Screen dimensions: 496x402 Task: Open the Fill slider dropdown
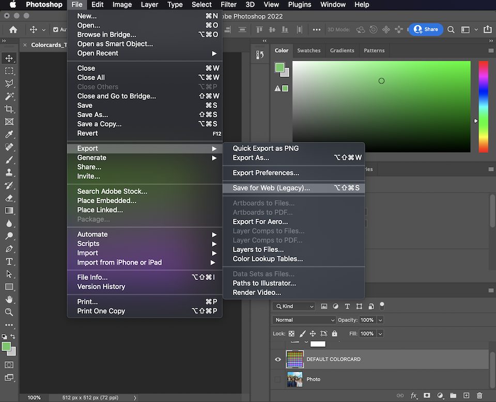(x=380, y=333)
